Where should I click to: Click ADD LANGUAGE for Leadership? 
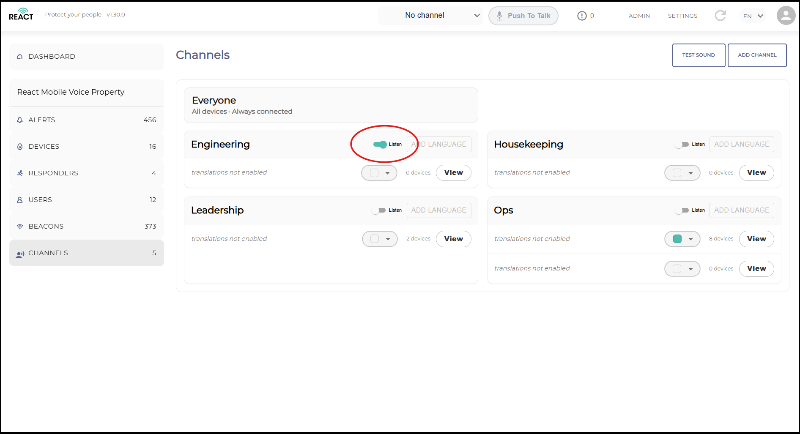click(439, 210)
